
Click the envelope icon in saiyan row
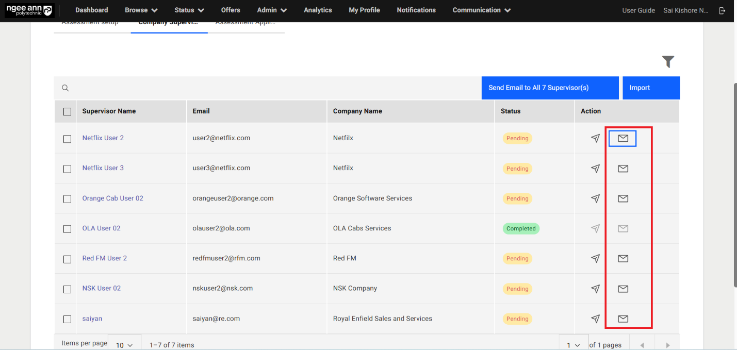pyautogui.click(x=623, y=319)
